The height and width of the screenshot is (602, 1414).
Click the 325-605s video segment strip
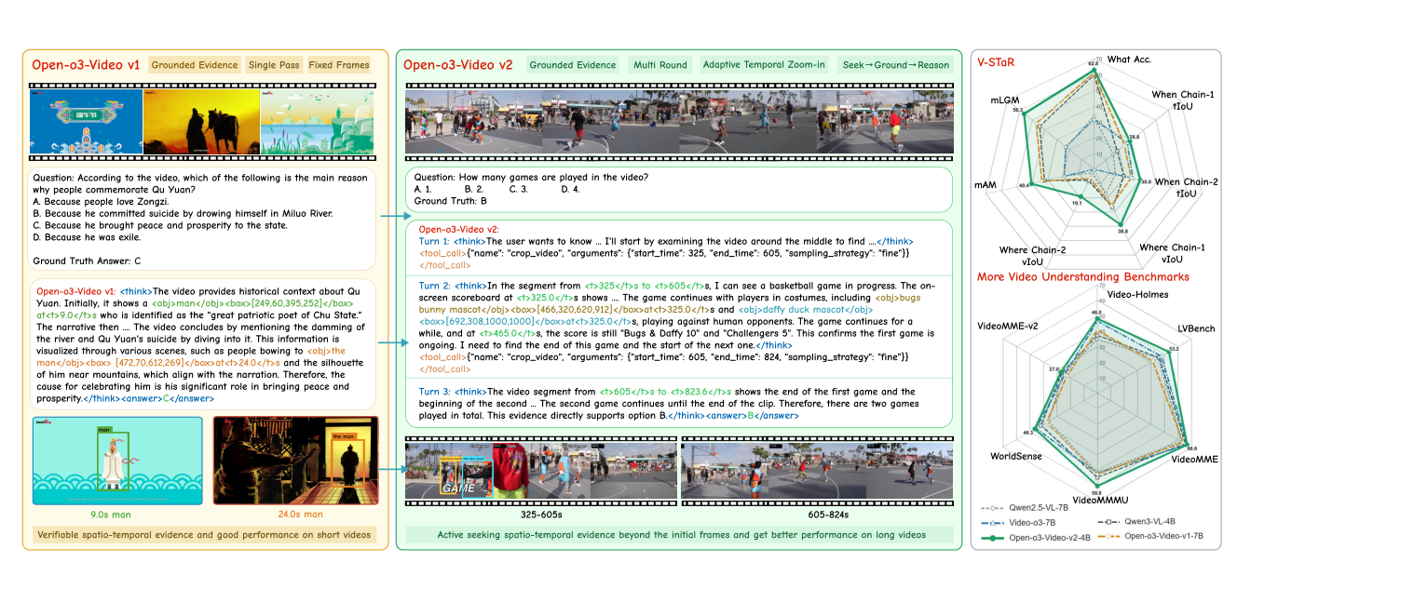541,472
